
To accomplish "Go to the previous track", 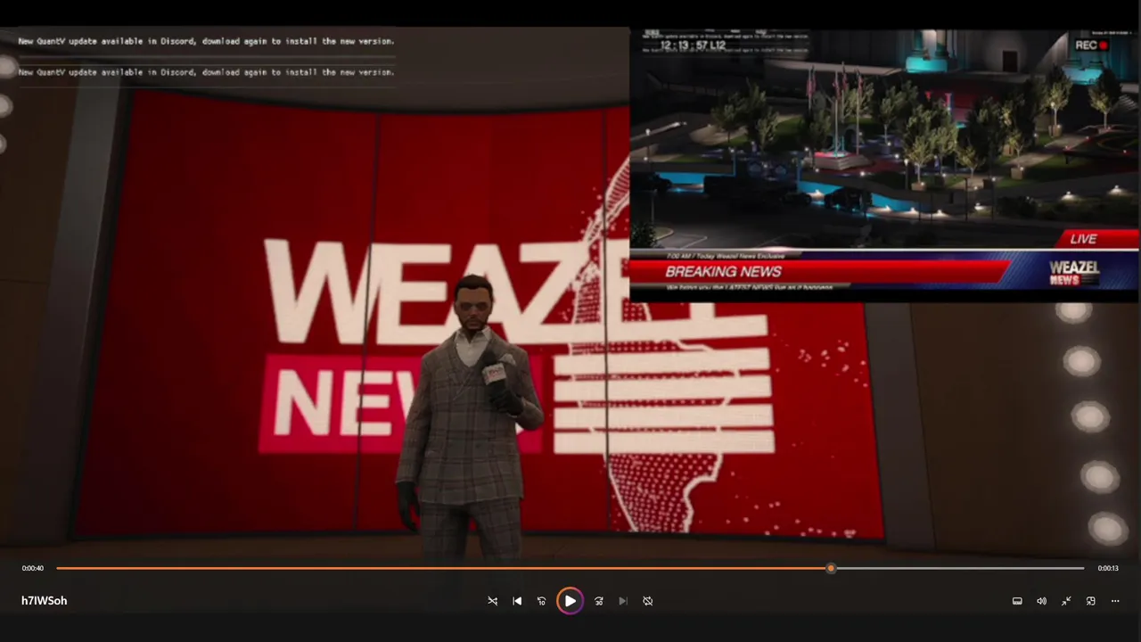I will (x=517, y=601).
